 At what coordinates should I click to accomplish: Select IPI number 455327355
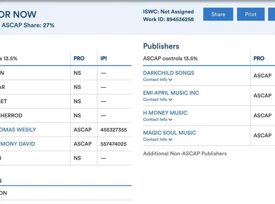pyautogui.click(x=113, y=130)
